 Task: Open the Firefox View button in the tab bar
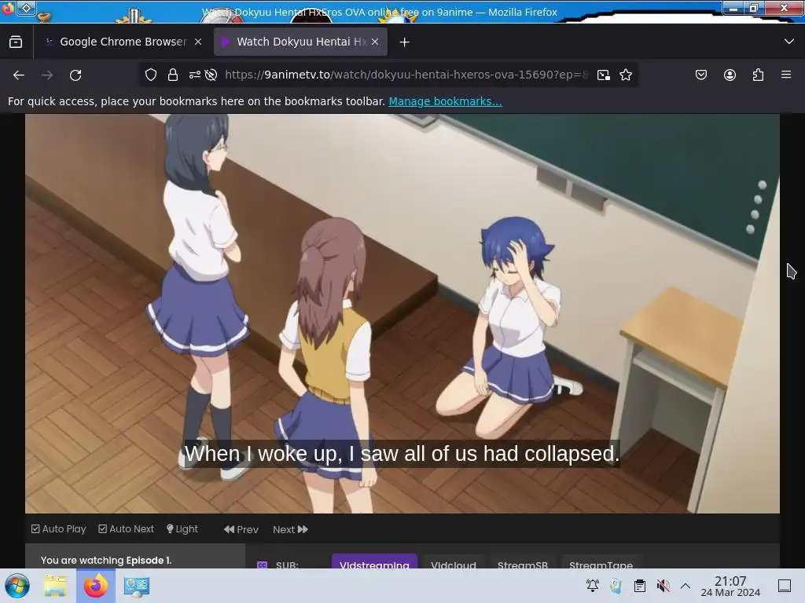click(x=16, y=42)
